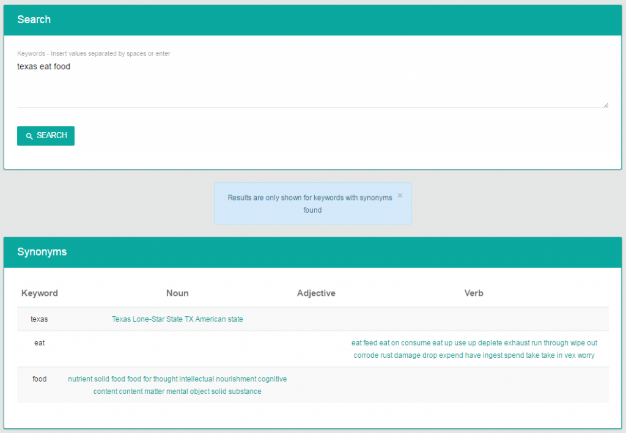
Task: Click the wipe out synonym
Action: (x=584, y=342)
